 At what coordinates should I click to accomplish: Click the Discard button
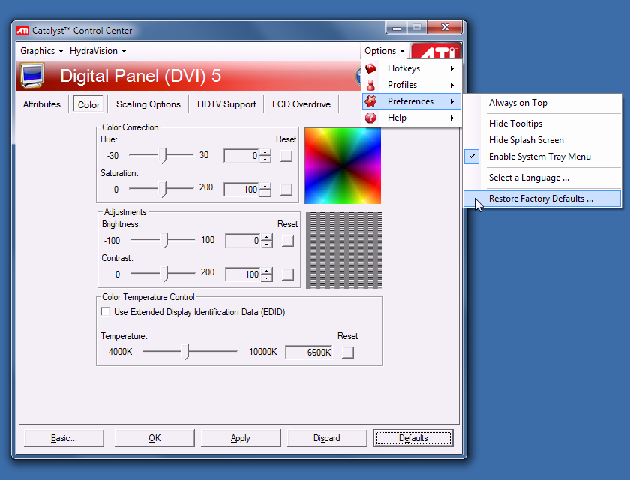click(327, 438)
